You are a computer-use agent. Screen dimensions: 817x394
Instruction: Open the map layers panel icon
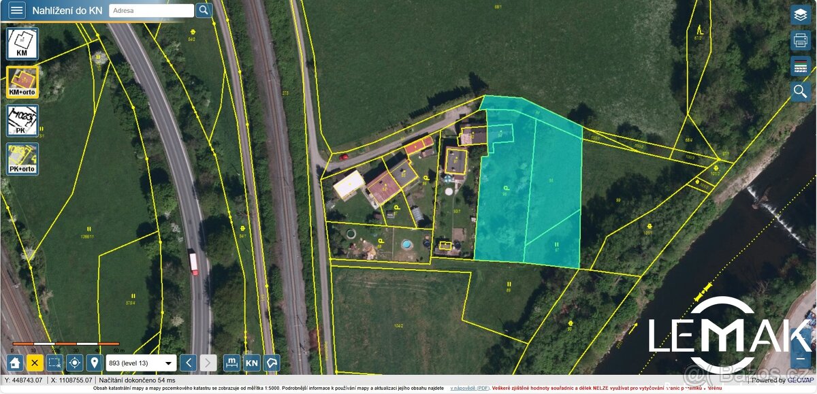[800, 15]
